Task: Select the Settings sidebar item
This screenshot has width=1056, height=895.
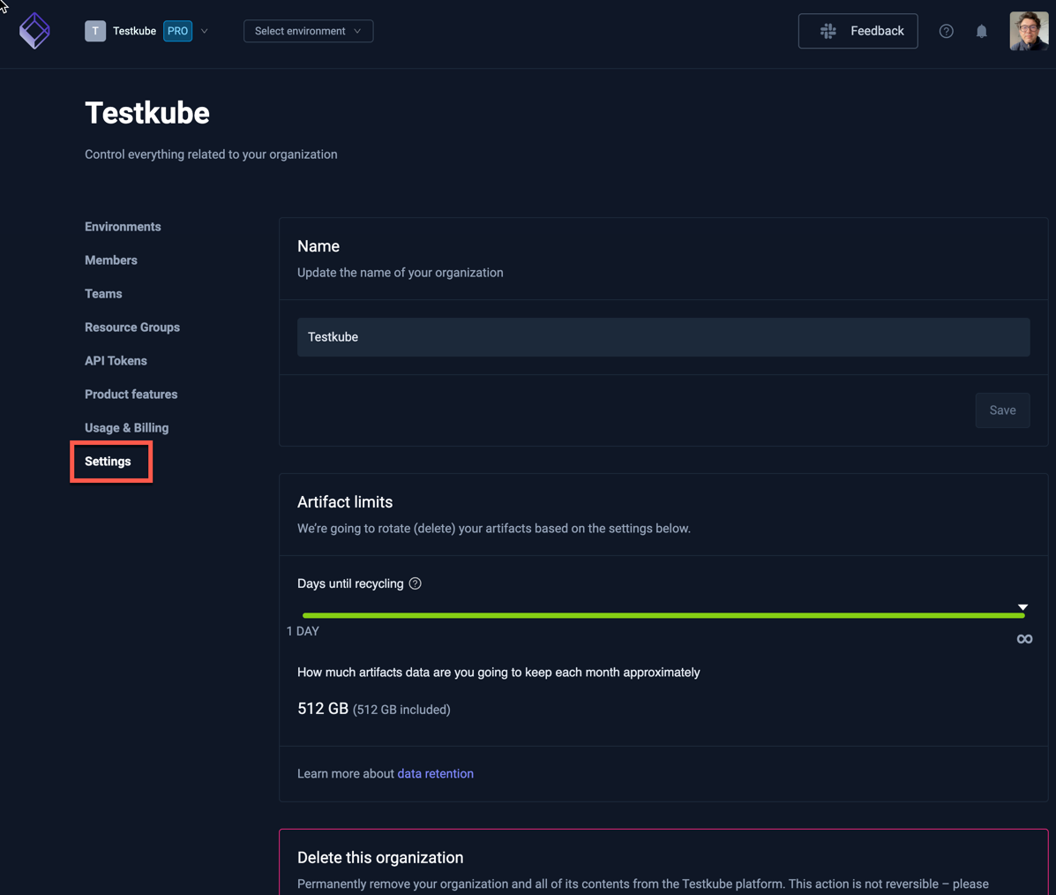Action: pyautogui.click(x=108, y=462)
